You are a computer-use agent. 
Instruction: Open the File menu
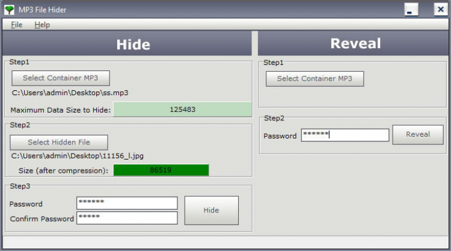coord(16,25)
